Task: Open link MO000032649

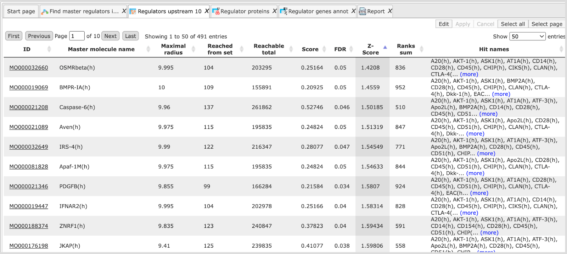Action: pos(29,147)
